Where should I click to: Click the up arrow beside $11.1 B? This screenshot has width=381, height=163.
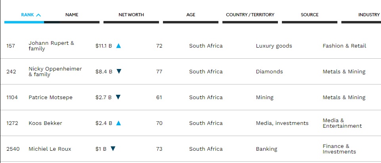pyautogui.click(x=118, y=46)
